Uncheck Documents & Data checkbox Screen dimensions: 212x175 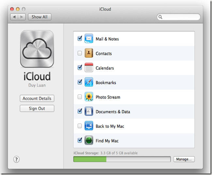(x=80, y=111)
